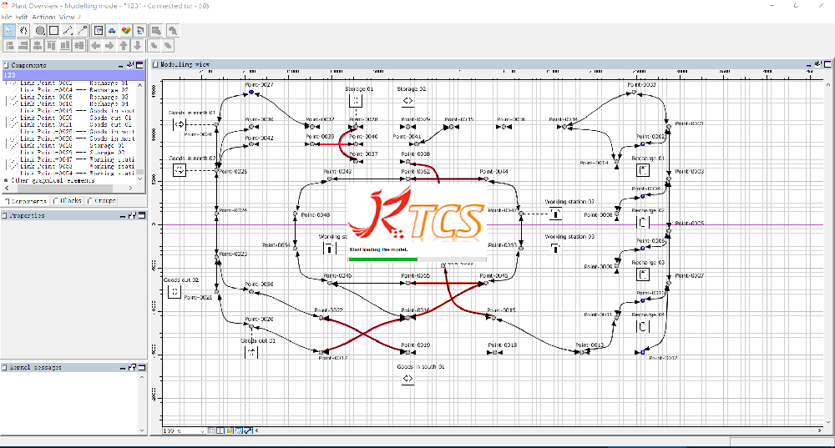Click the Kernel messages scroll-up arrow
The width and height of the screenshot is (835, 448).
(x=142, y=377)
